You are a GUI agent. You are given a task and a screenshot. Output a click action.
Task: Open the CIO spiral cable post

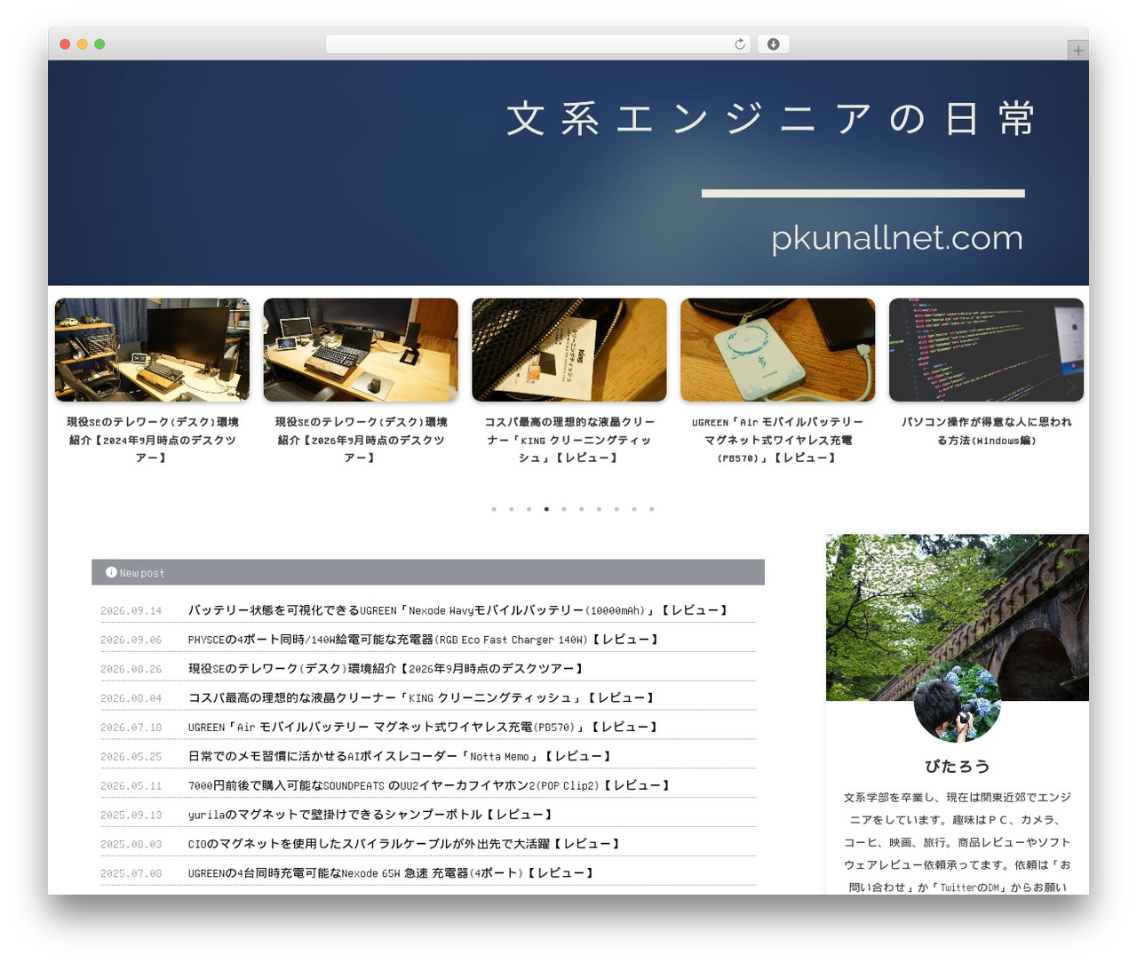pos(405,844)
